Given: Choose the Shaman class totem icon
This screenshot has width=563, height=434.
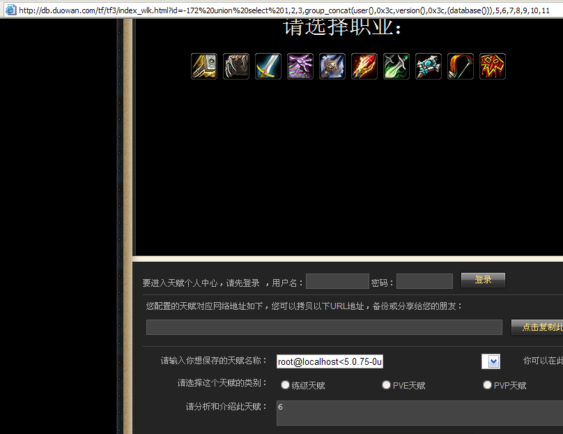Looking at the screenshot, I should click(x=429, y=66).
